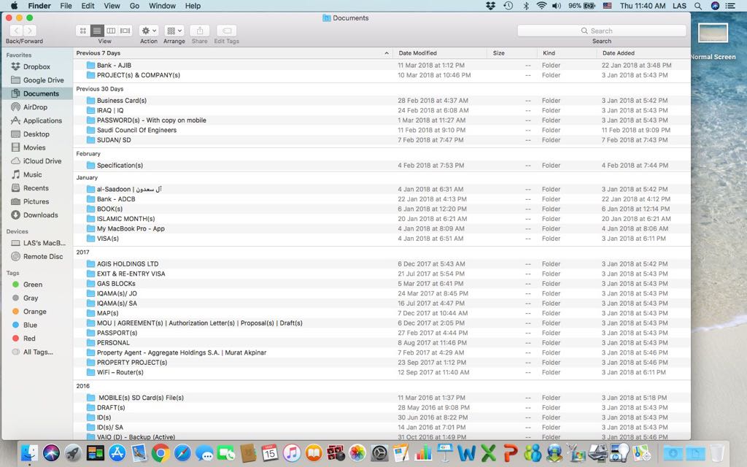
Task: Switch Finder to icon view
Action: (x=83, y=31)
